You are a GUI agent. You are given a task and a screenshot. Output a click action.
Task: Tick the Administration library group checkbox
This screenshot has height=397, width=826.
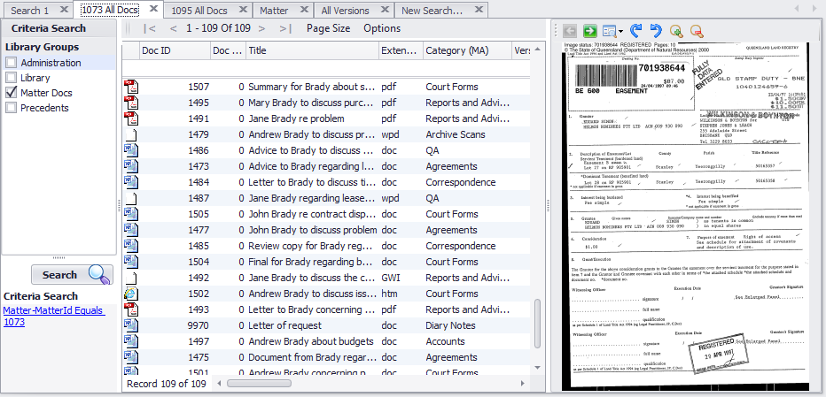[12, 63]
